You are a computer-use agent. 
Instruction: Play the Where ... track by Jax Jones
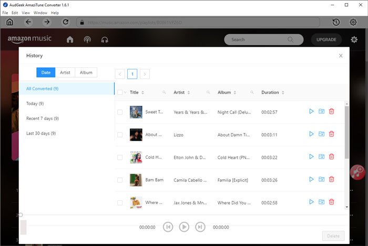point(311,202)
